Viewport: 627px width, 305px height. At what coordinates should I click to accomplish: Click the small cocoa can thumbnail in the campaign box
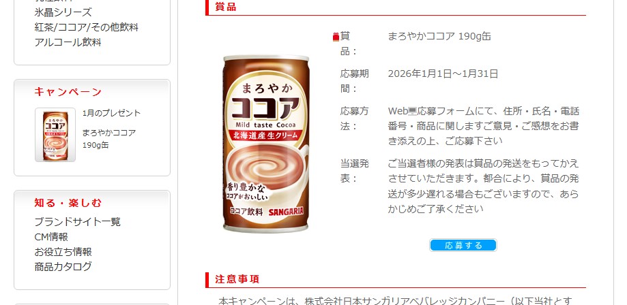pos(55,135)
